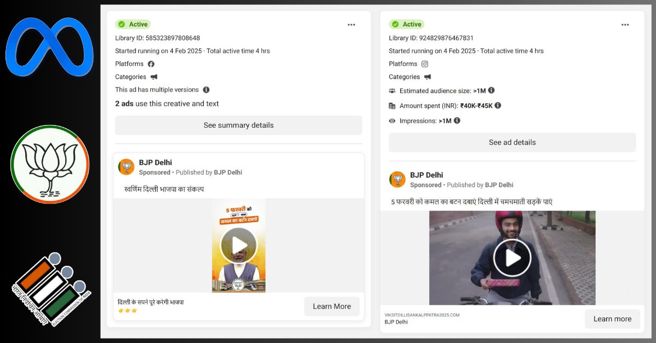Click Learn More button on left ad
This screenshot has width=656, height=343.
[332, 306]
